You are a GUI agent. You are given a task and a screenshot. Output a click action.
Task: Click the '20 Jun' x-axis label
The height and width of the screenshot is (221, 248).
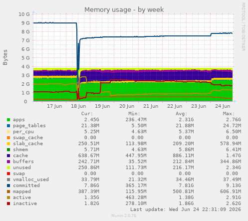127,106
